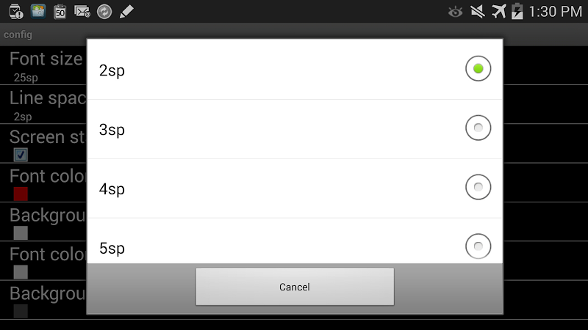Tap the pencil notification icon
This screenshot has height=330, width=588.
(126, 12)
